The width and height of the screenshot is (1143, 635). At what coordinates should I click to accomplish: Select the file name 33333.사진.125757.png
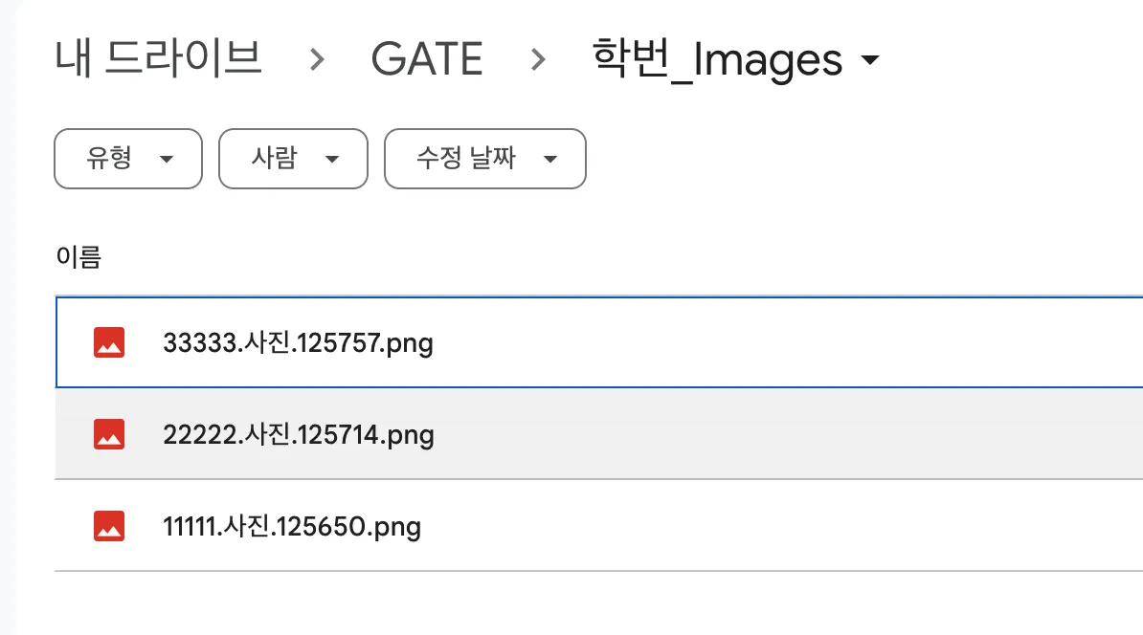299,342
